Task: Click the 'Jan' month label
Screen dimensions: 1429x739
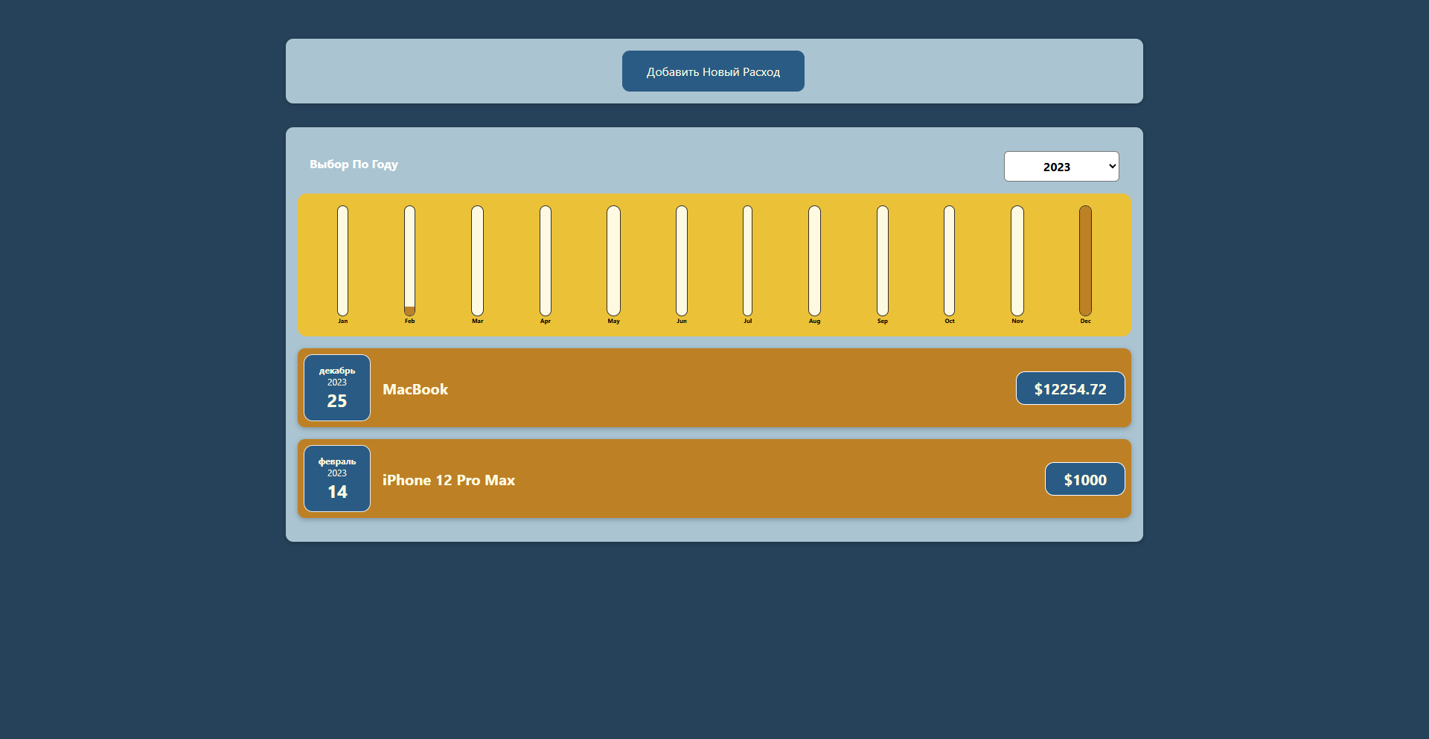Action: coord(342,321)
